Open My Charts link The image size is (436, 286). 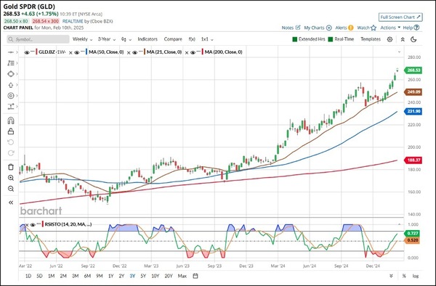pyautogui.click(x=318, y=28)
